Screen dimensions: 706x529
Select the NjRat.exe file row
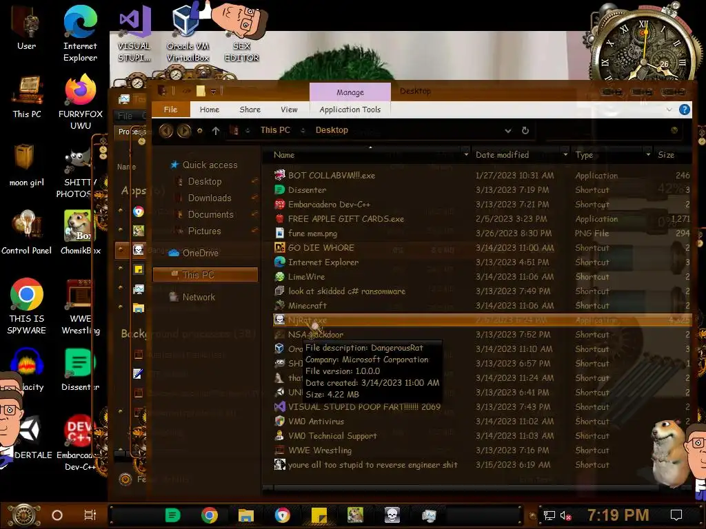[x=482, y=320]
